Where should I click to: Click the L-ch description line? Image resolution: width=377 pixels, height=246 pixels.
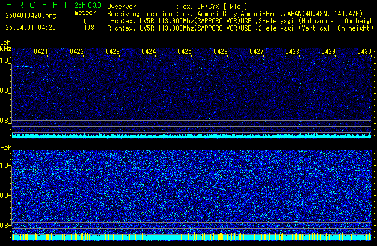coord(242,21)
